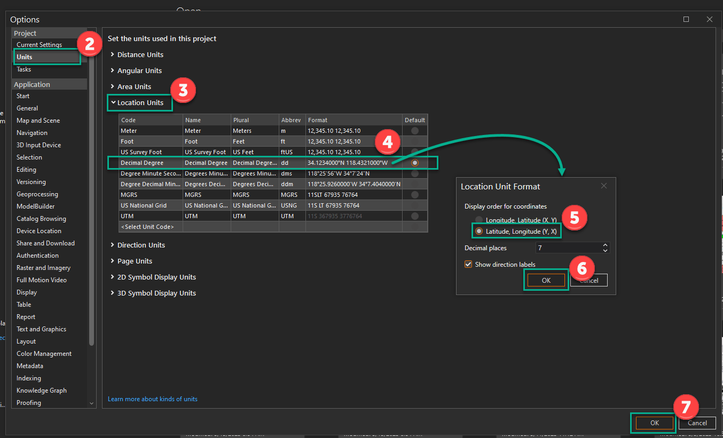723x438 pixels.
Task: Set Decimal Degree as the default location unit
Action: 414,163
